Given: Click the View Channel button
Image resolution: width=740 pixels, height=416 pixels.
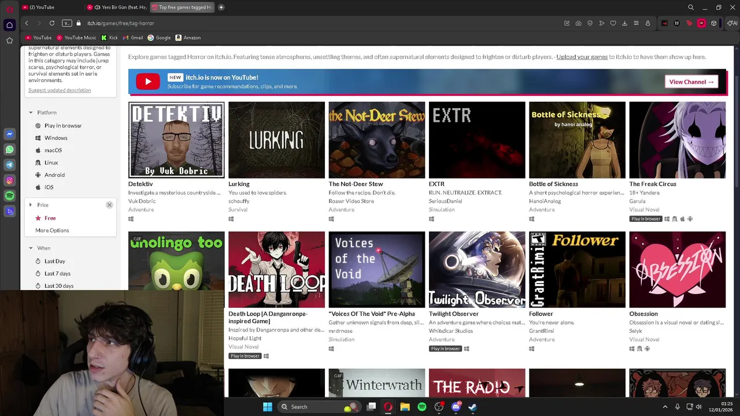Looking at the screenshot, I should 691,82.
